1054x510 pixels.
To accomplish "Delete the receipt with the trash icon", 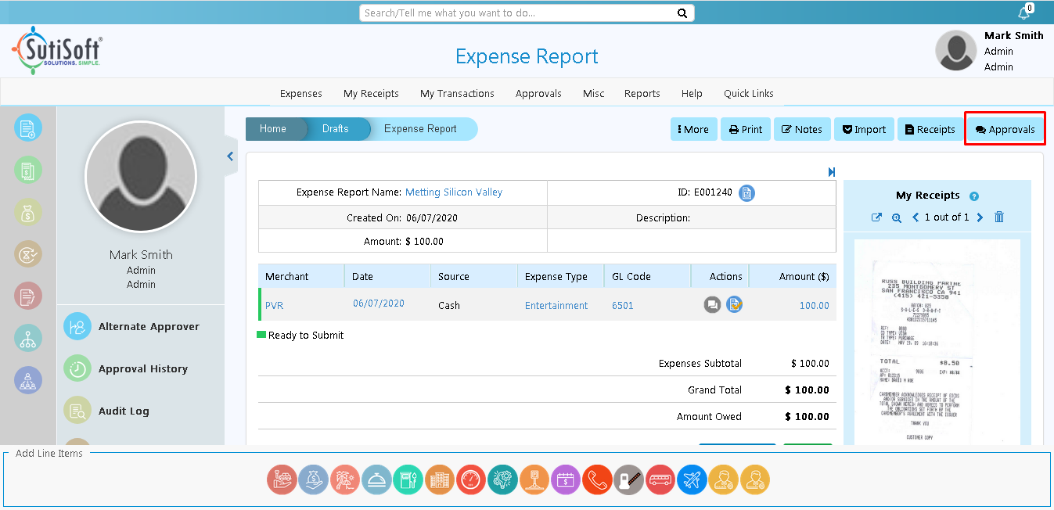I will coord(999,217).
